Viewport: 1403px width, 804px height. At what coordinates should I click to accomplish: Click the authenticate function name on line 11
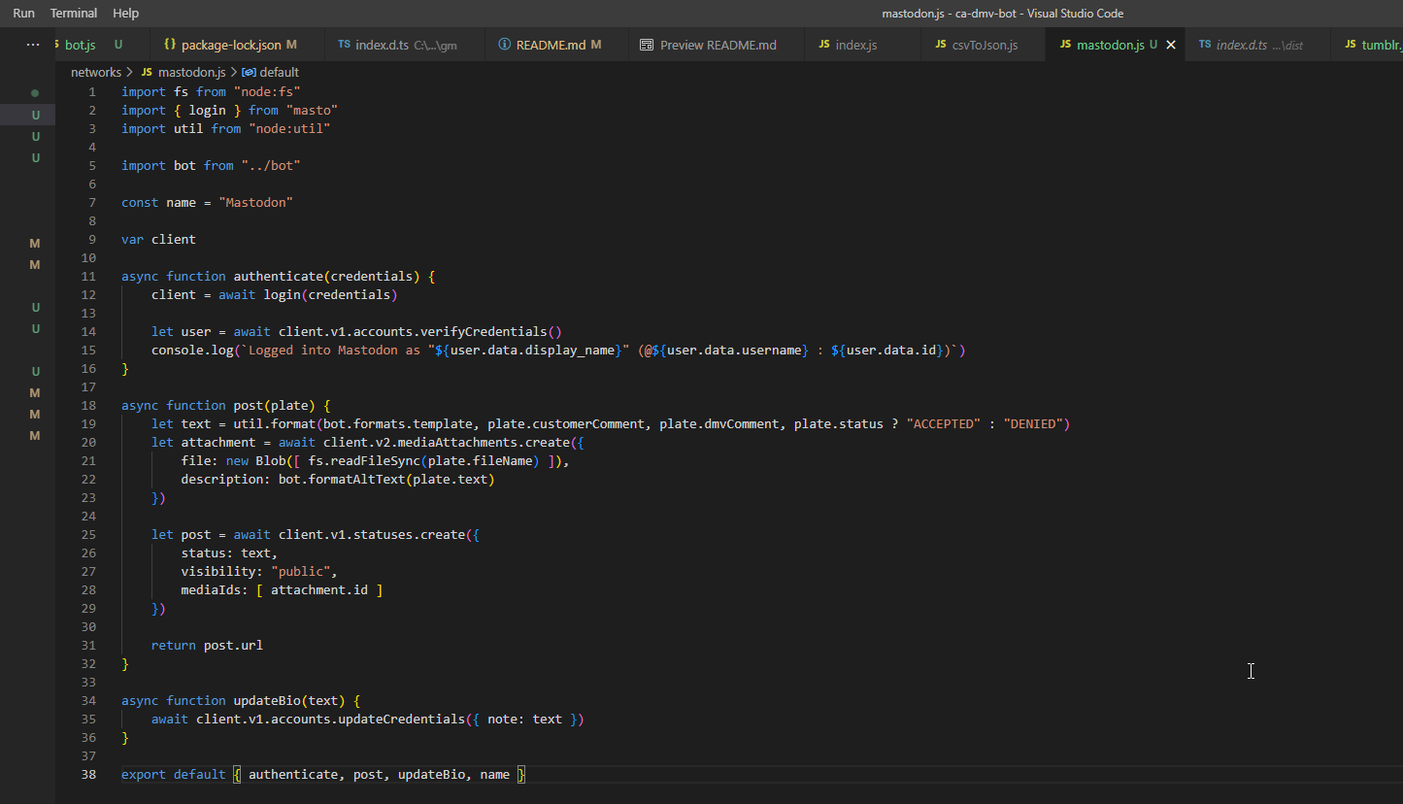(278, 277)
